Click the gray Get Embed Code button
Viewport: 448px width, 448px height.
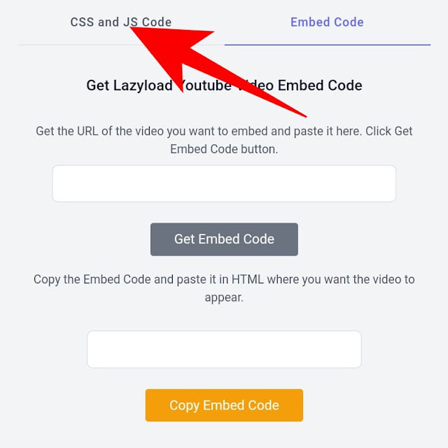224,239
